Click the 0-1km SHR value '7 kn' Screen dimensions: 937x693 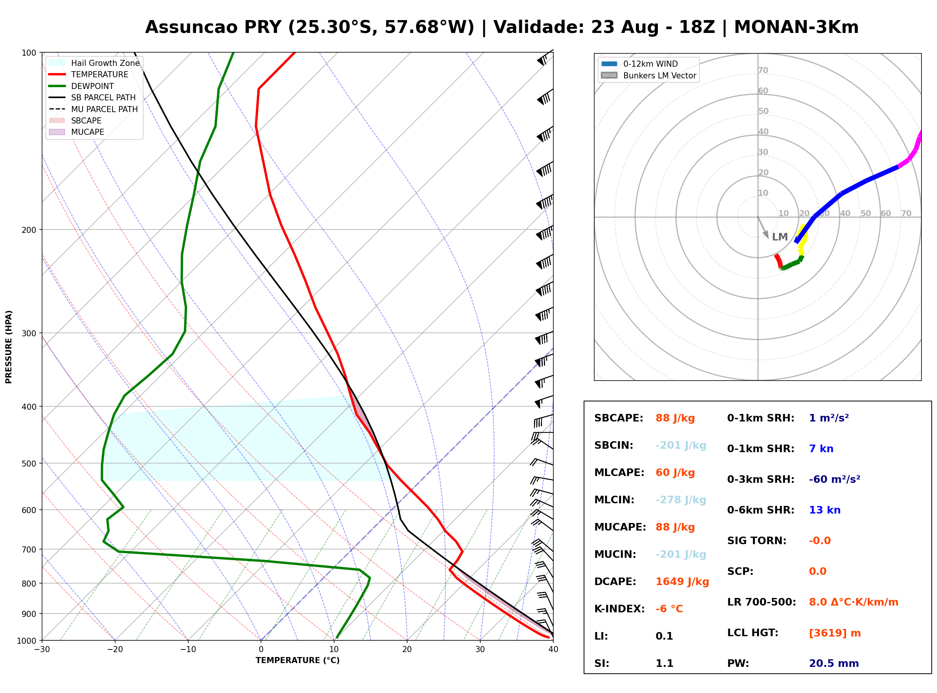821,449
